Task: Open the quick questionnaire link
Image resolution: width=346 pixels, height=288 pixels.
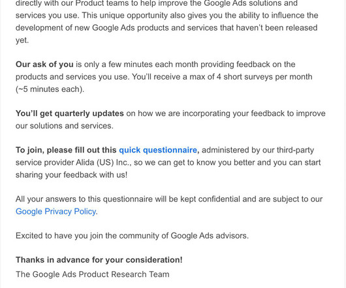Action: coord(158,150)
